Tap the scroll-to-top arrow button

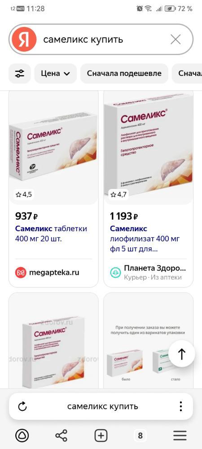(x=182, y=354)
